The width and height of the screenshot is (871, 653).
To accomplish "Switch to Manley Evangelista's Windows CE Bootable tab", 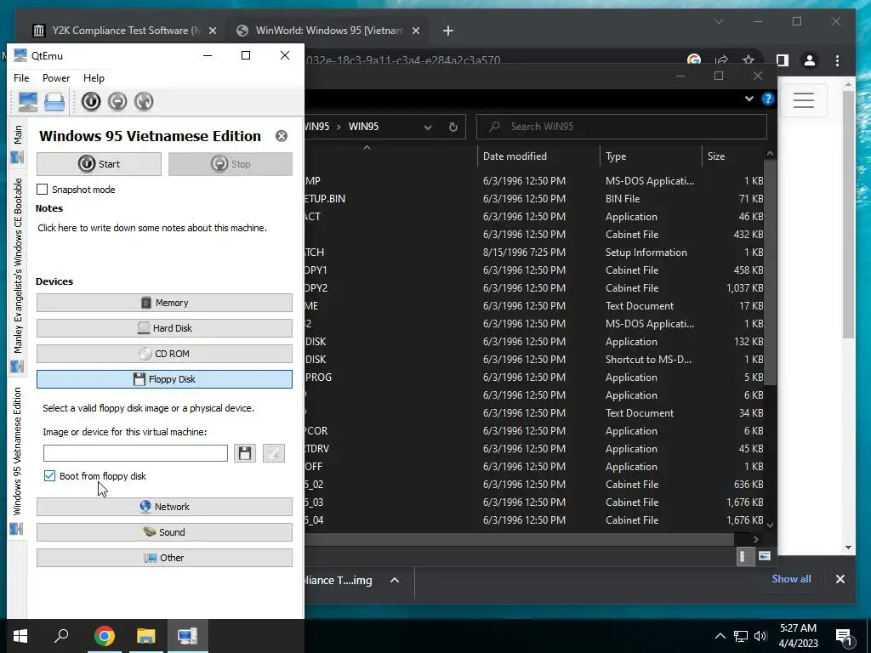I will pyautogui.click(x=17, y=275).
